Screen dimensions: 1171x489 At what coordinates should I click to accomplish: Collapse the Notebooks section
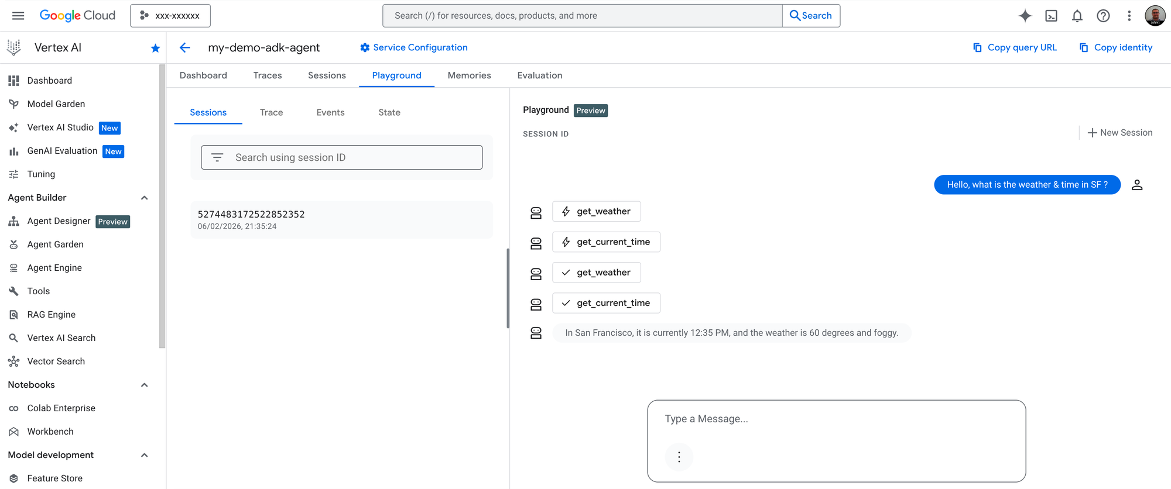click(x=144, y=385)
